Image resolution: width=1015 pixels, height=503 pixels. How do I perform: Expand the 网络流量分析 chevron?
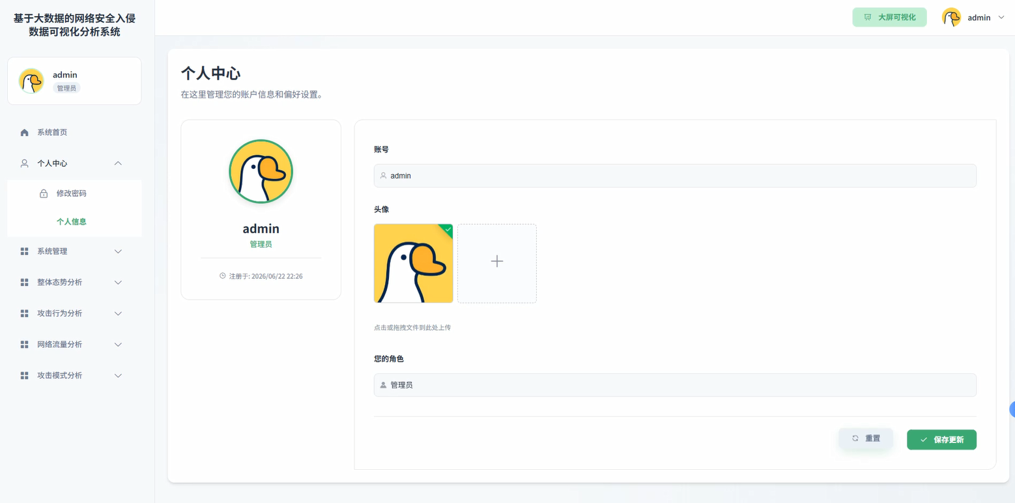[118, 345]
